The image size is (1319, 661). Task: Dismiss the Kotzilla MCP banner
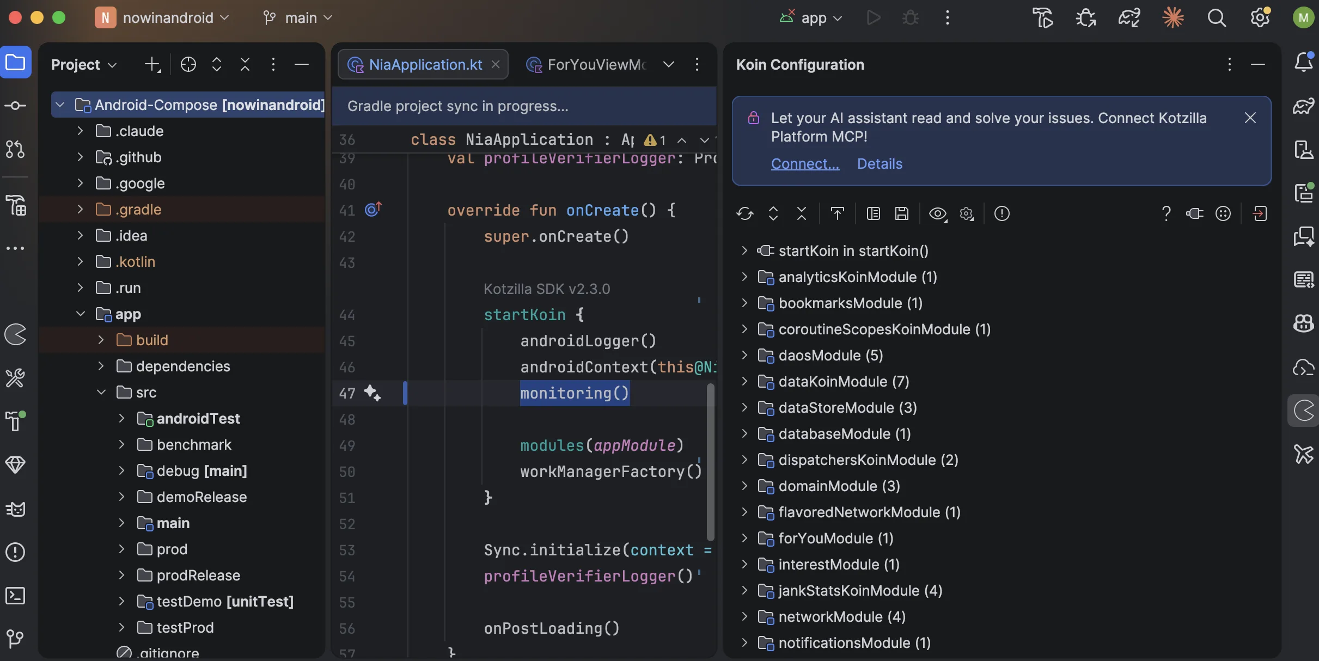(1250, 118)
